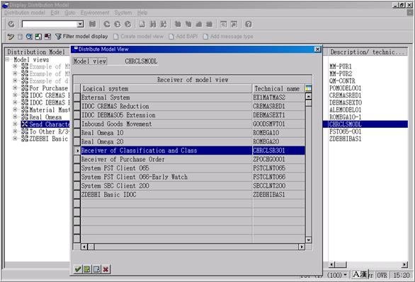Cancel the dialog with the red X icon
This screenshot has width=415, height=282.
pos(106,269)
